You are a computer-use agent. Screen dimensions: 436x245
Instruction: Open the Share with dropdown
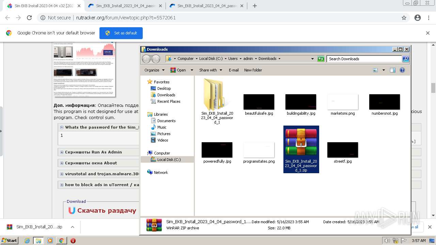211,70
